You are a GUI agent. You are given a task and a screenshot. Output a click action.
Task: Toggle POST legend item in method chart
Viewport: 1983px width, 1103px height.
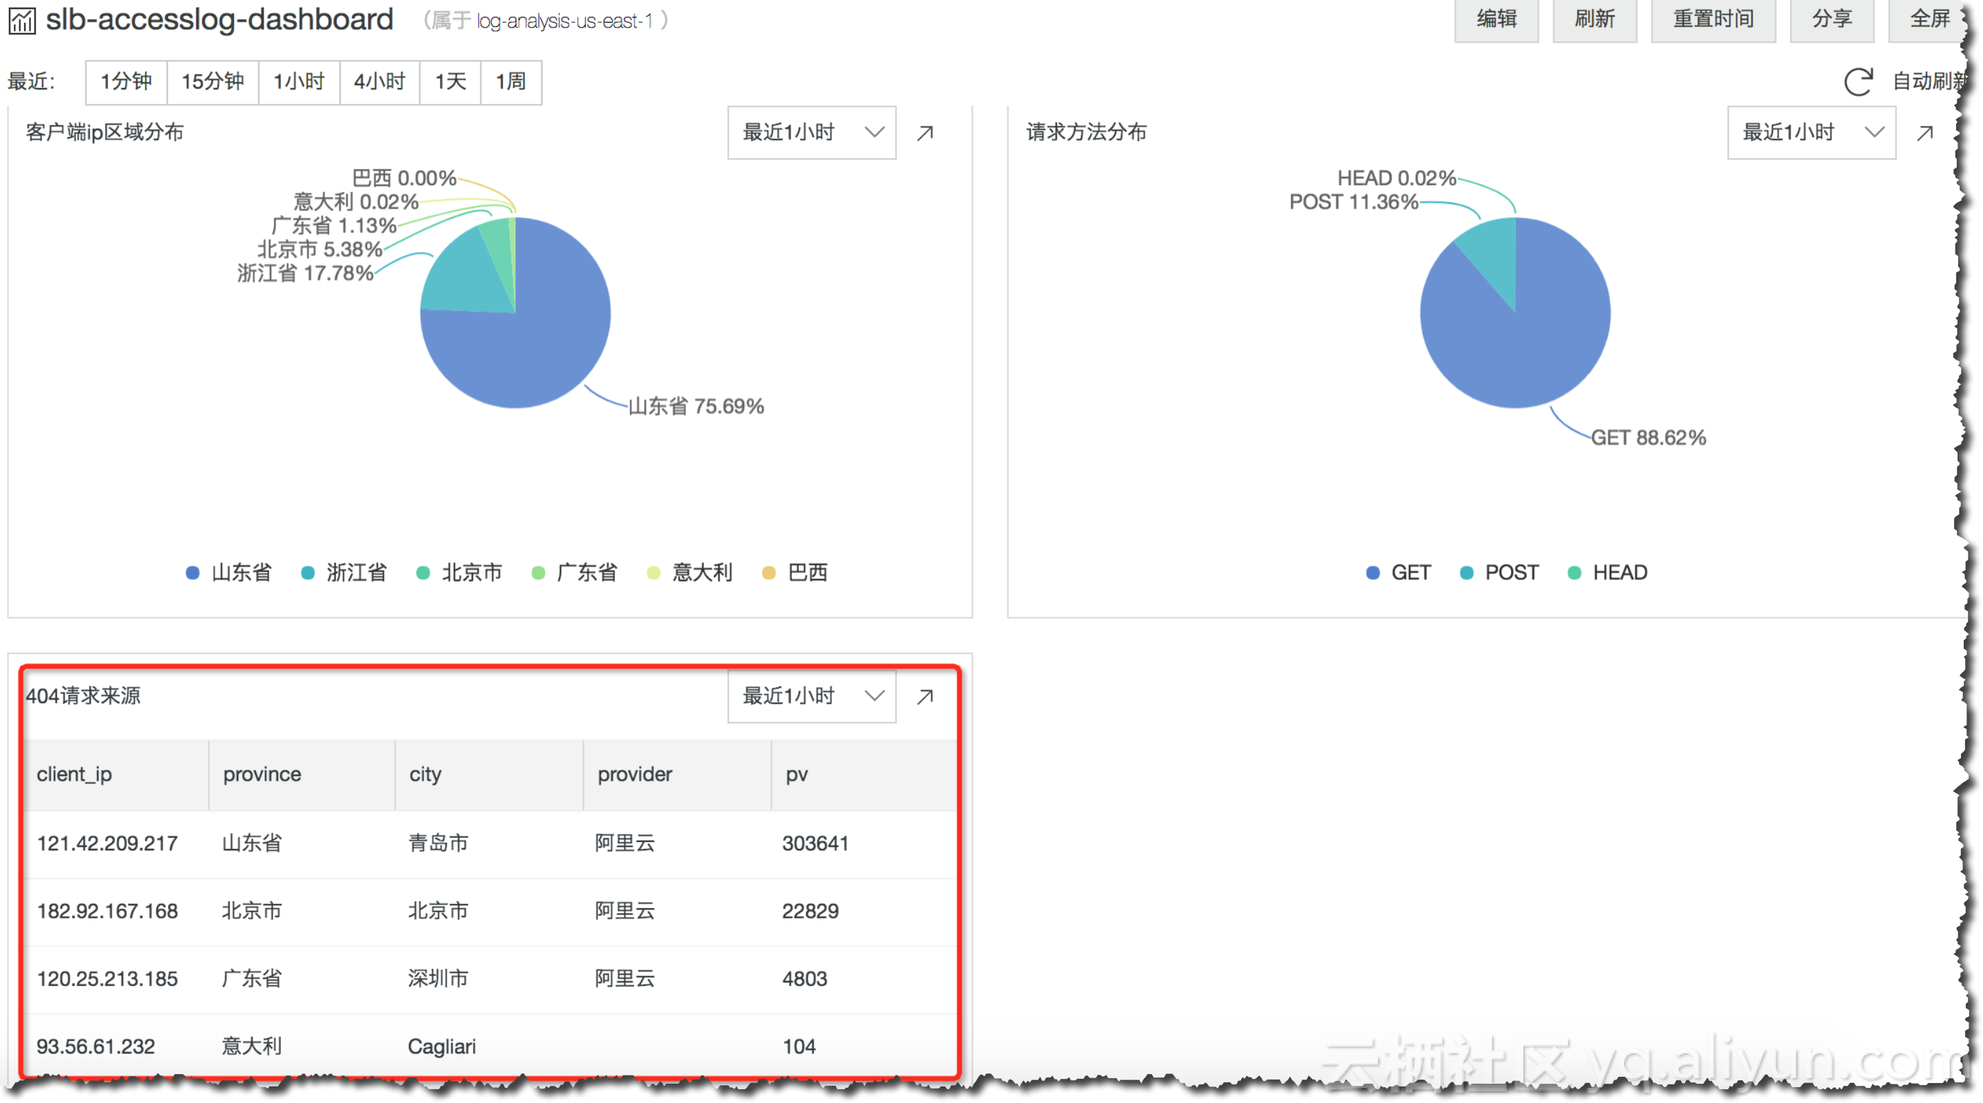[1499, 573]
